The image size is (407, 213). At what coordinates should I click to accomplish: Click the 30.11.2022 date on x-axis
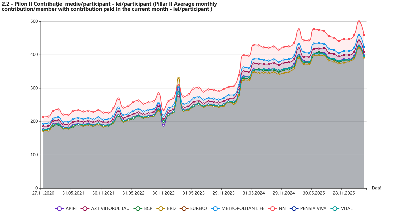click(x=161, y=193)
